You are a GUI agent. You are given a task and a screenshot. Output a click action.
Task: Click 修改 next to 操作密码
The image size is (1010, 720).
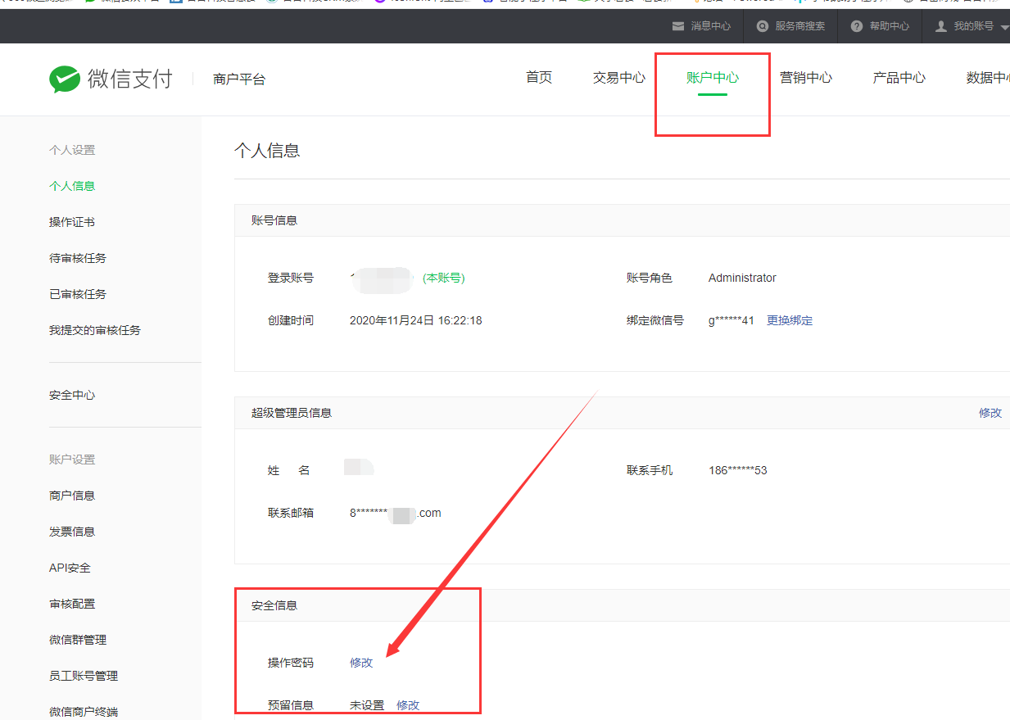pyautogui.click(x=361, y=663)
